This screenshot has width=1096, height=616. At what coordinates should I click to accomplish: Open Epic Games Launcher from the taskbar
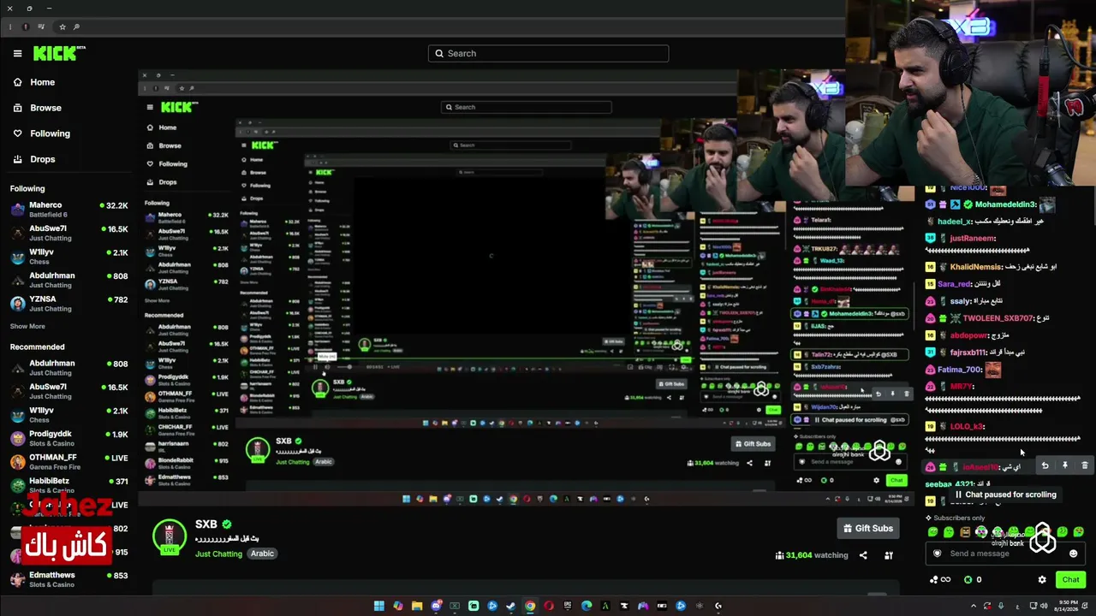tap(568, 606)
